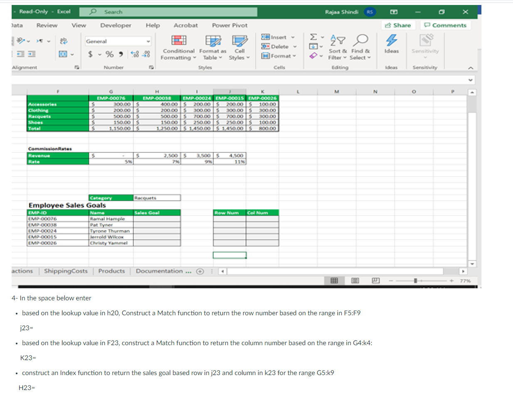Click the right-to-left text direction icon
Screen dimensions: 513x400
click(40, 41)
